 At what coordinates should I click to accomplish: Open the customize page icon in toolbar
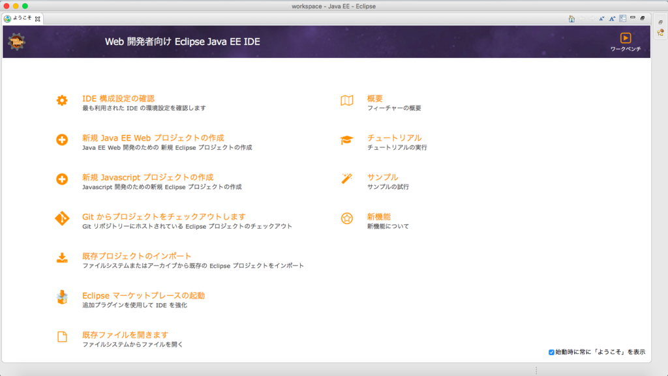pos(623,18)
